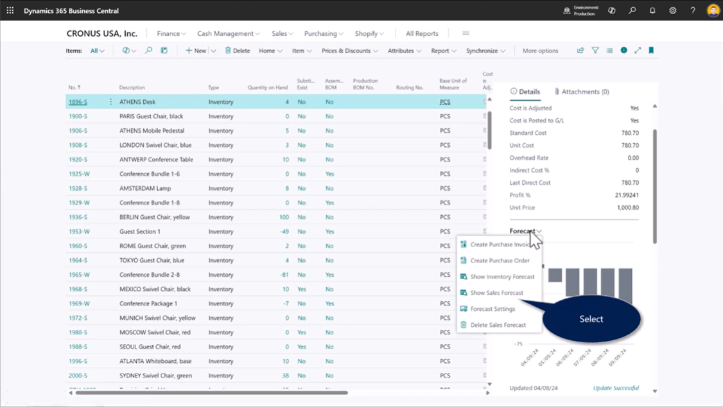
Task: Click the bookmark icon in the toolbar
Action: coord(651,50)
